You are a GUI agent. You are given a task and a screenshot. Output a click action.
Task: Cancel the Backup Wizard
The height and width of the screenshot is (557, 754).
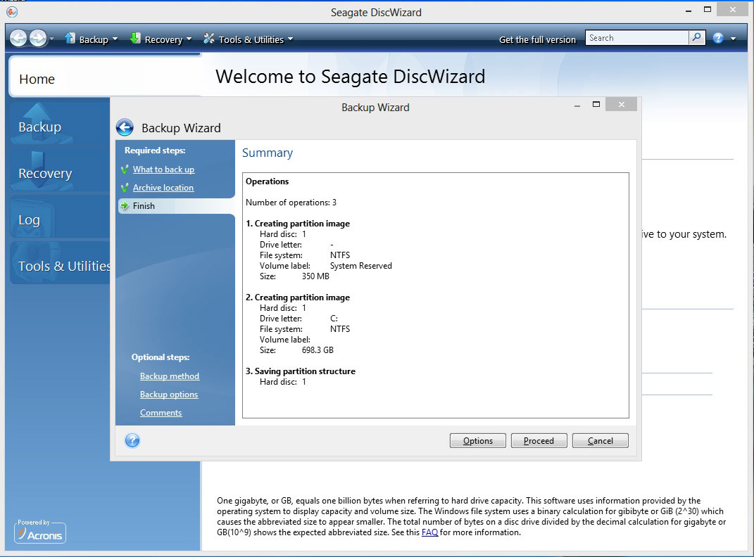coord(600,440)
